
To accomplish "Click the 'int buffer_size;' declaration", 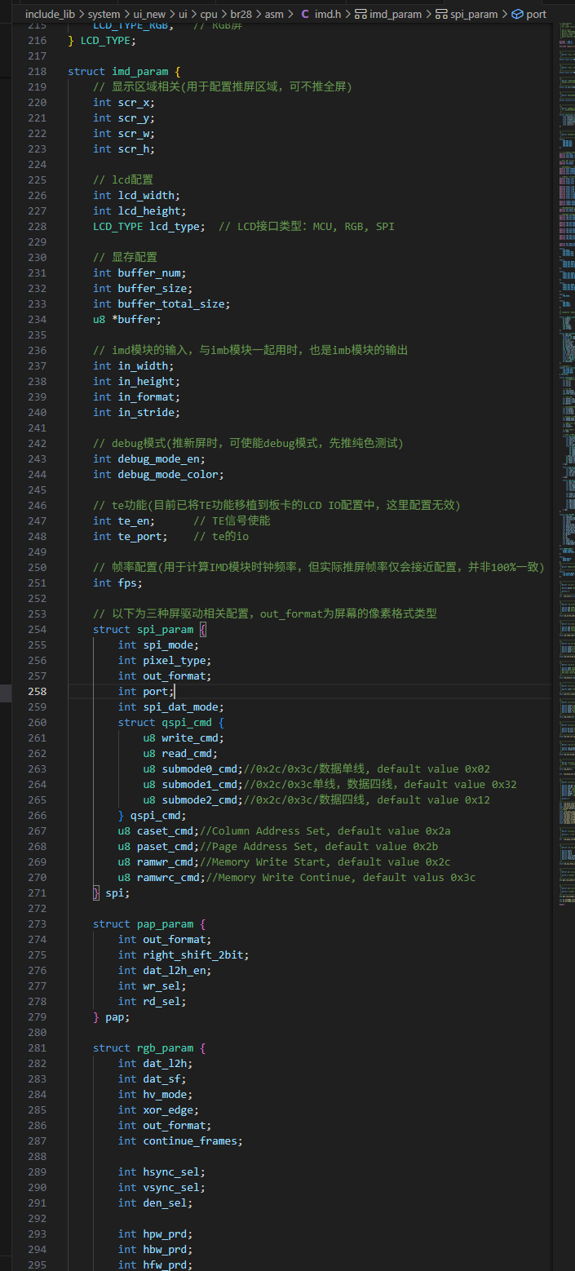I will click(x=143, y=288).
